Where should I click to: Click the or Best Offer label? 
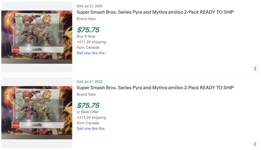point(88,112)
